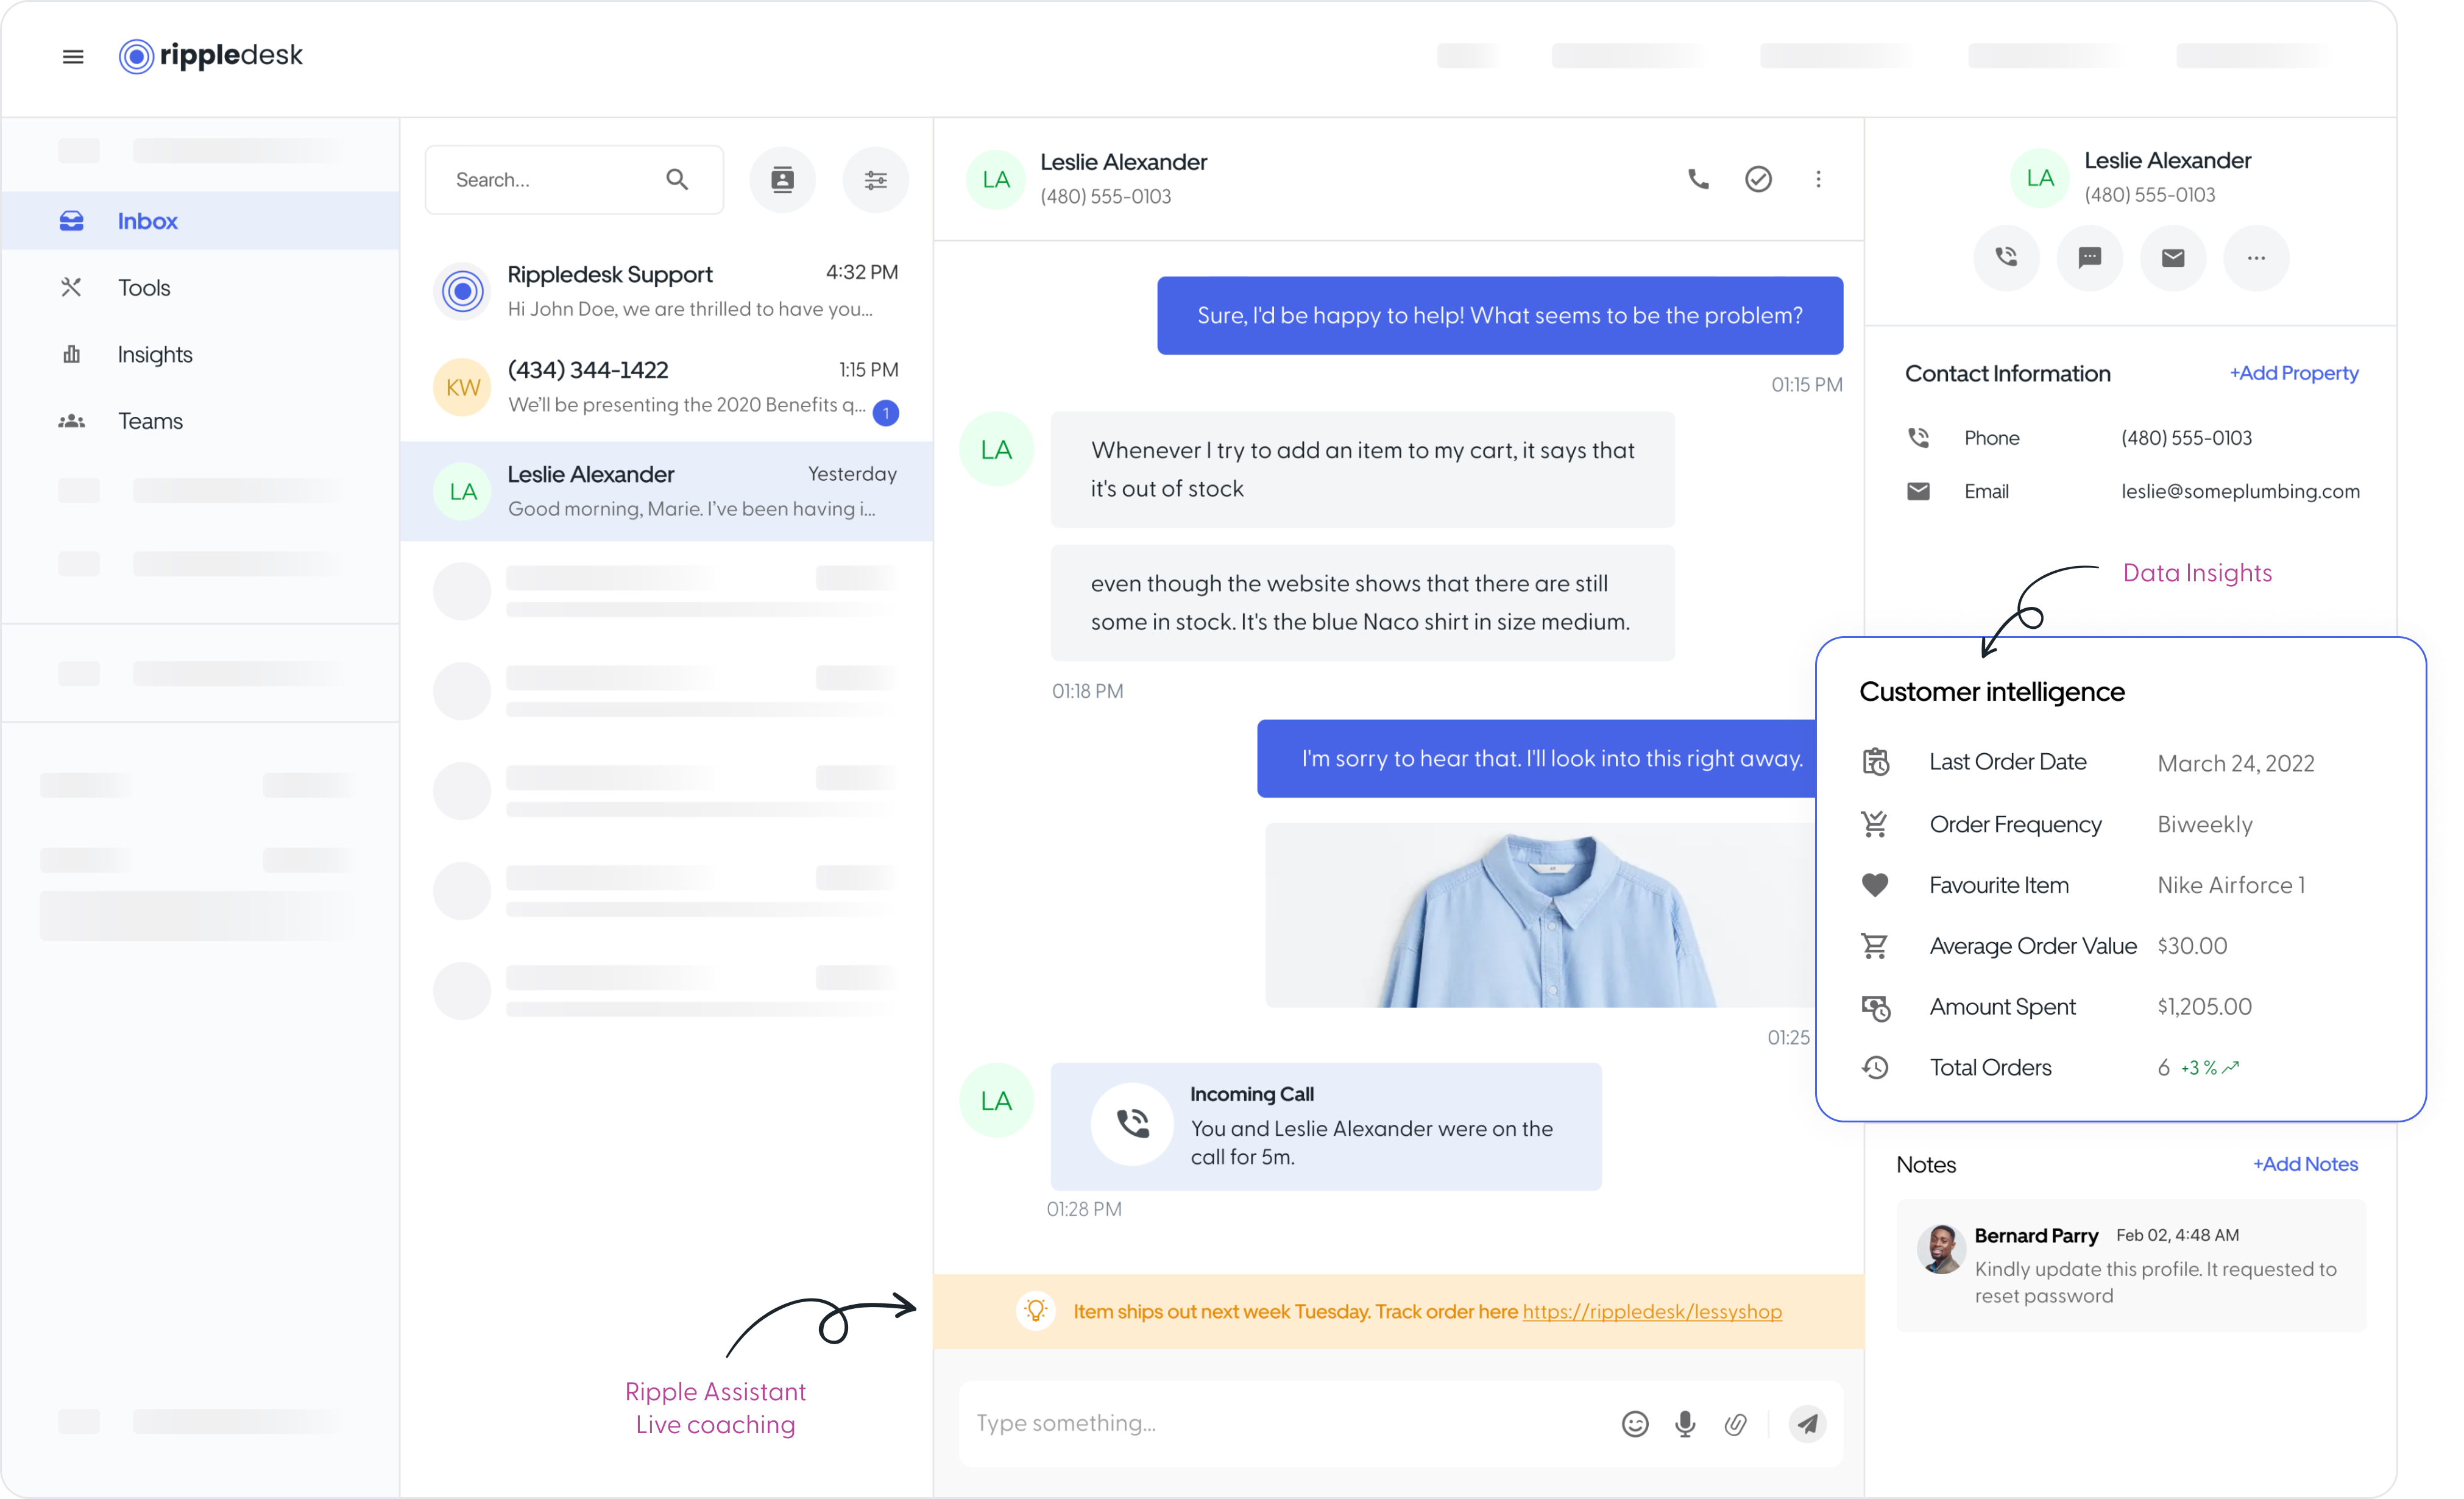
Task: Open conversation filter settings icon
Action: (875, 180)
